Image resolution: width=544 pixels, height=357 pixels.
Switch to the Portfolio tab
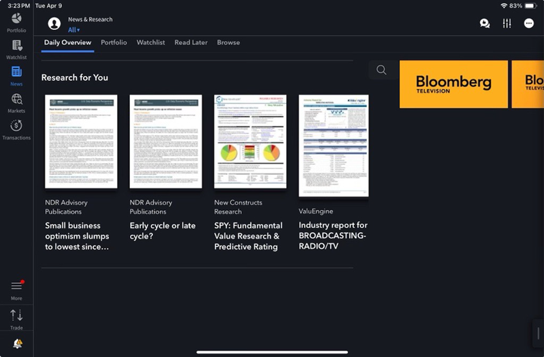(x=114, y=42)
